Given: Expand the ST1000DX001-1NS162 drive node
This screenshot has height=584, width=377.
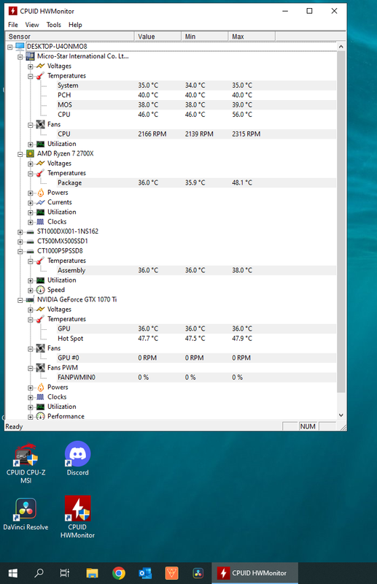Looking at the screenshot, I should (20, 231).
